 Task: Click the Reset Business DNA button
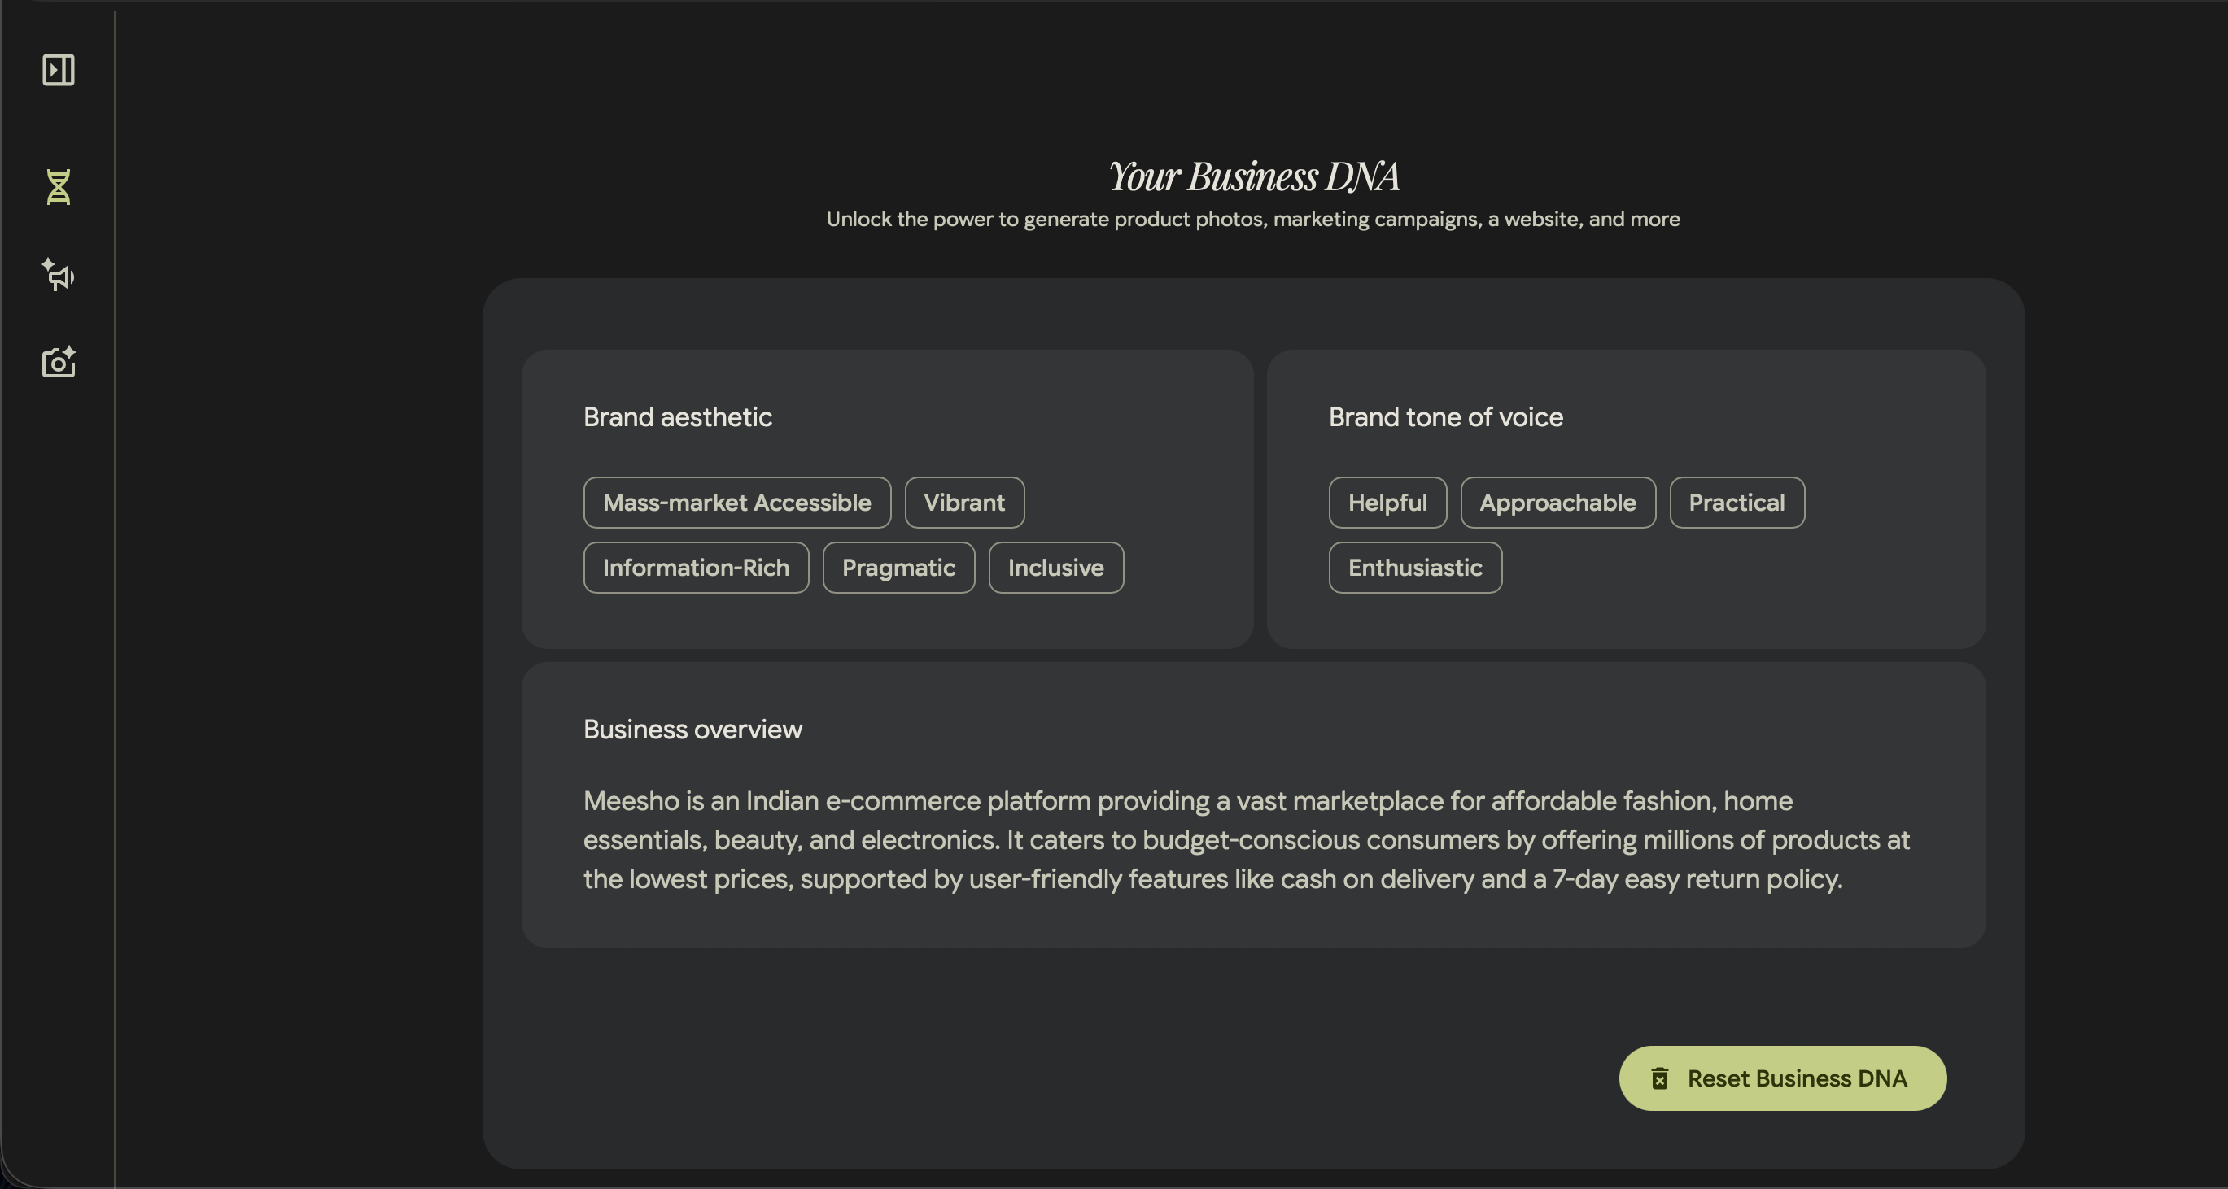(1783, 1078)
